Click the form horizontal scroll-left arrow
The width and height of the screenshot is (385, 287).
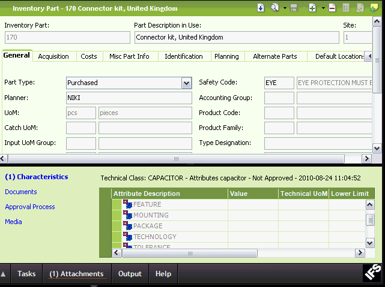[3, 159]
